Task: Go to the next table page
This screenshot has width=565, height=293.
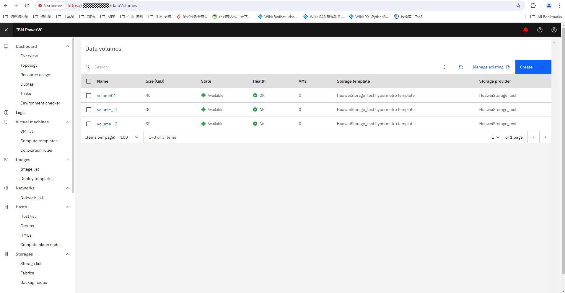Action: 546,137
